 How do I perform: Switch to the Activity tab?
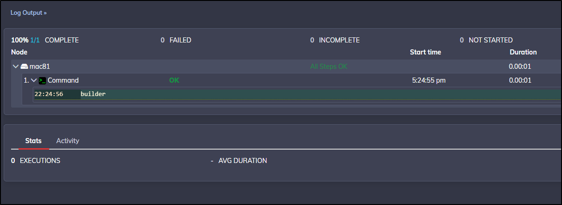(68, 141)
